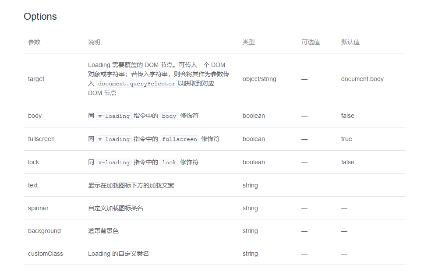Click the Options section heading
Image resolution: width=438 pixels, height=279 pixels.
click(x=40, y=16)
